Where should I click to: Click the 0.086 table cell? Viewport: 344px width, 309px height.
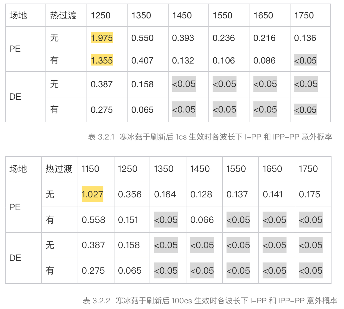click(264, 61)
